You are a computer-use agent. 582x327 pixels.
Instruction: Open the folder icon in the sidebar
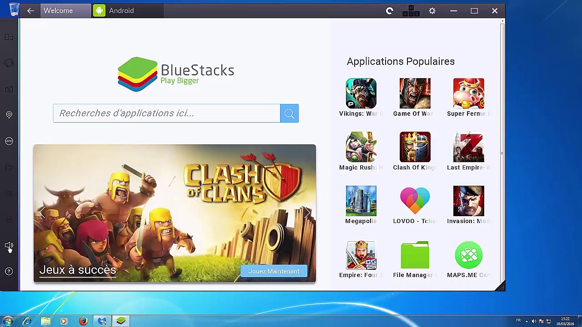point(9,167)
